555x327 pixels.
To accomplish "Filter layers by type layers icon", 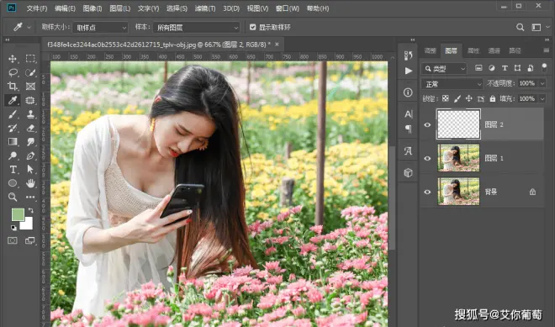I will coord(505,68).
